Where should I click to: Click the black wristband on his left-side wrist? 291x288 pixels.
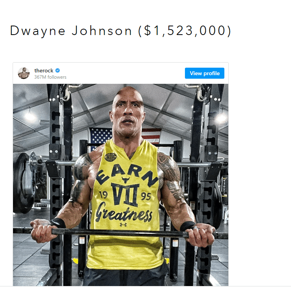58,223
